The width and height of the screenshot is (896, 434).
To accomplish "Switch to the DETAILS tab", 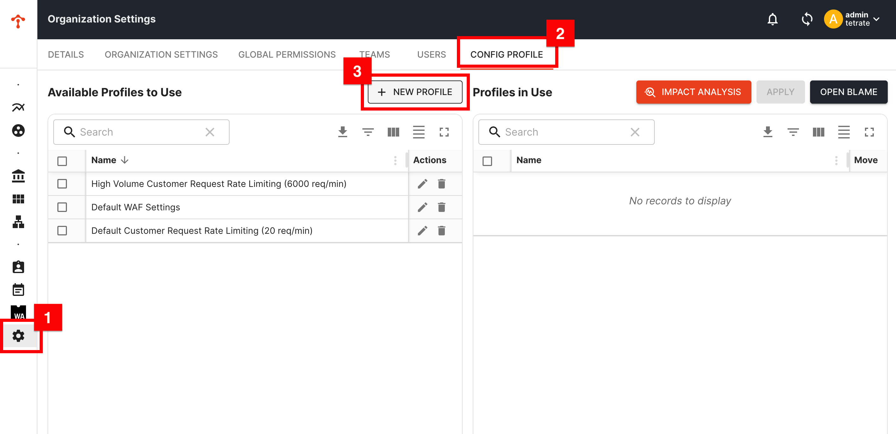I will click(x=66, y=54).
